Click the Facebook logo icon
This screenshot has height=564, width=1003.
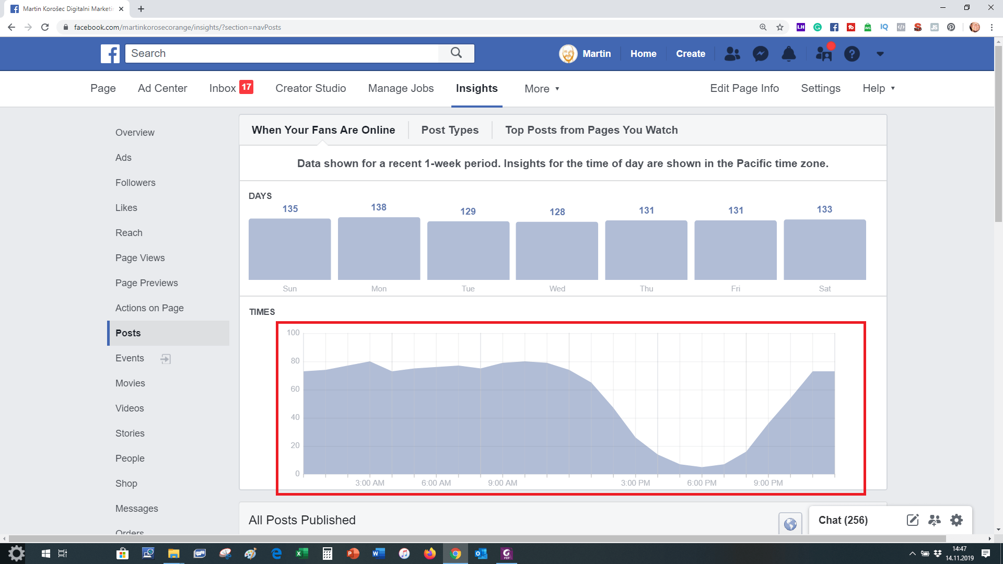click(110, 53)
